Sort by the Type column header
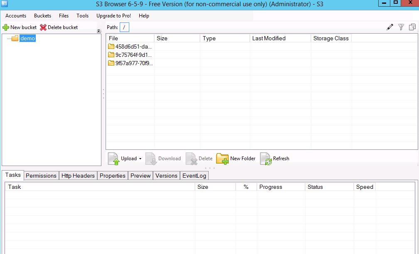The width and height of the screenshot is (419, 254). click(225, 38)
